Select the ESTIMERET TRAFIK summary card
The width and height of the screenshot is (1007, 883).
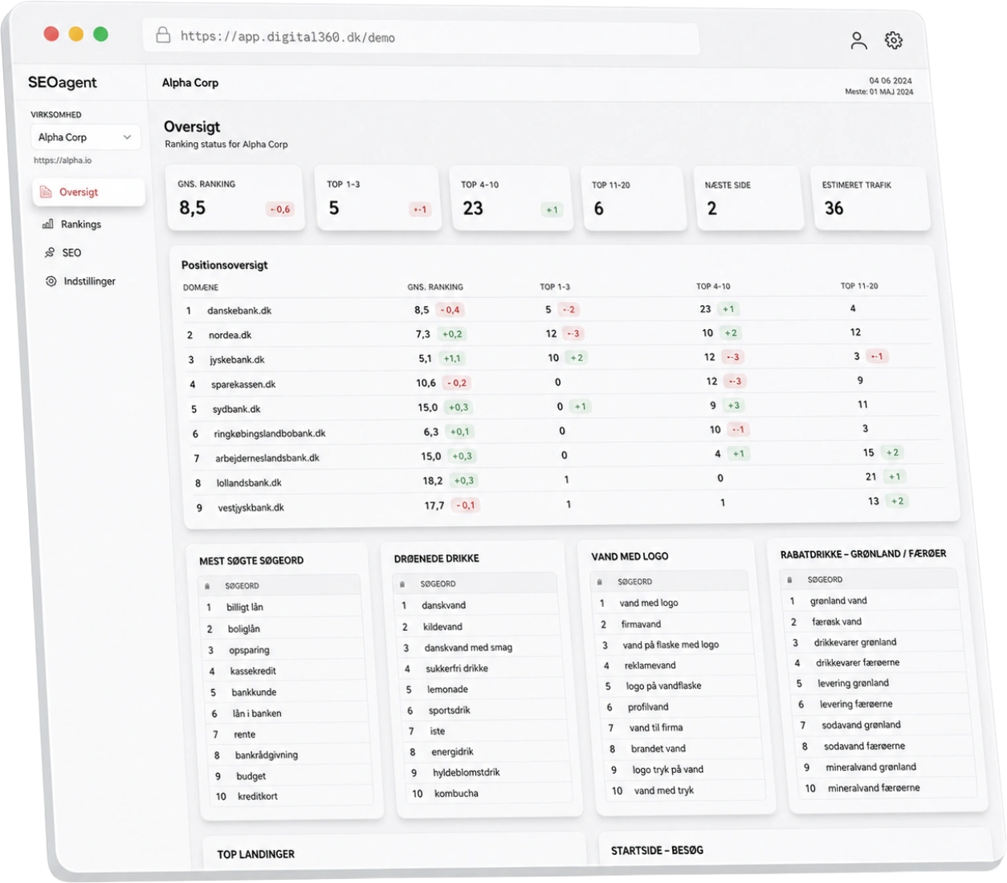point(870,198)
